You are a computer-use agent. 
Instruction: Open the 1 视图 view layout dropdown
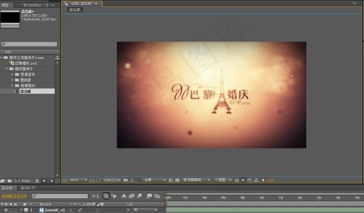tap(223, 180)
